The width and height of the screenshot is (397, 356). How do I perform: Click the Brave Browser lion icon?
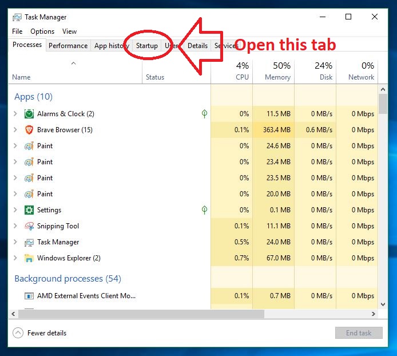pos(29,130)
